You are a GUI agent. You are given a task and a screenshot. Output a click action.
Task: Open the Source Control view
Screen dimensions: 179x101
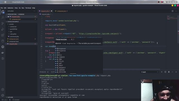pos(3,23)
